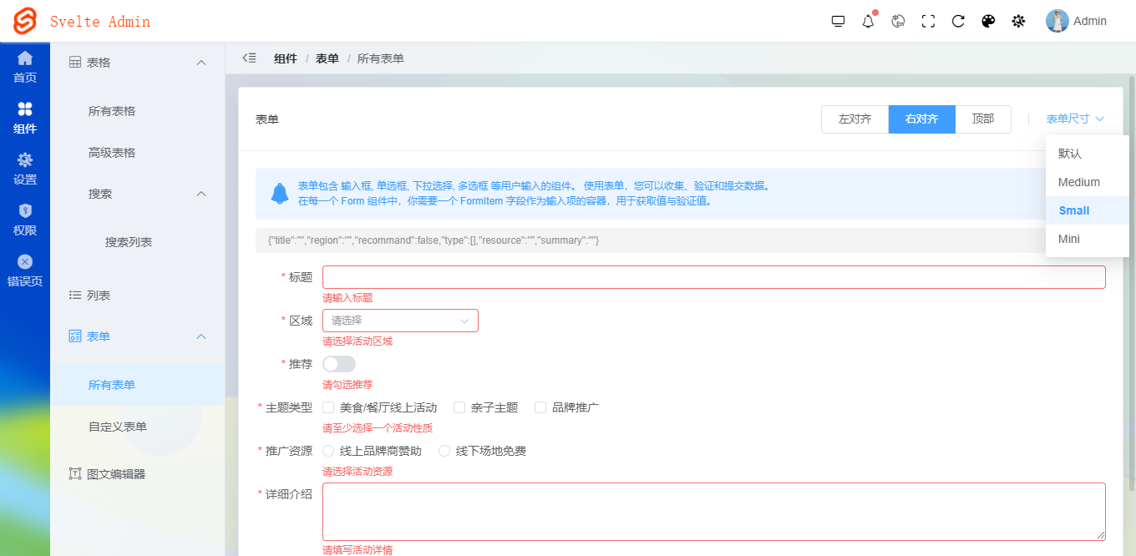Click the 顶部 alignment button

pyautogui.click(x=982, y=119)
